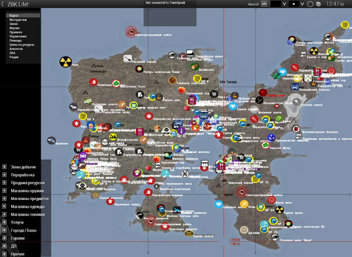Toggle Города / Базы filter checkbox

click(4, 230)
